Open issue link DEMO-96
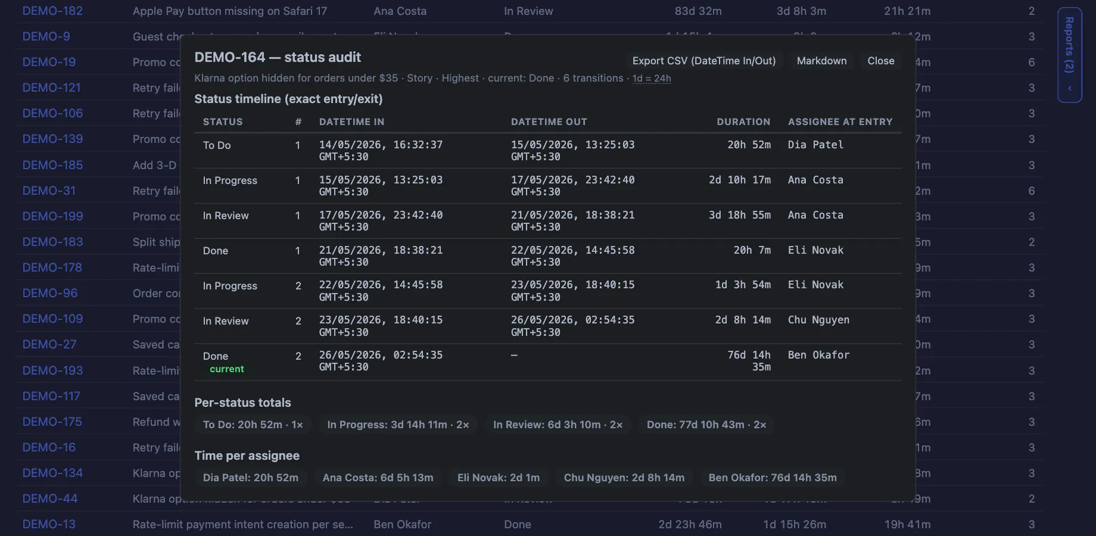The image size is (1096, 536). pyautogui.click(x=50, y=293)
